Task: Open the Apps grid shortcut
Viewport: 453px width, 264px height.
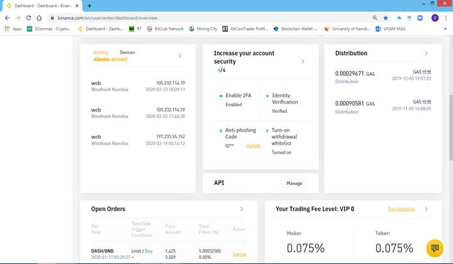Action: coord(13,29)
